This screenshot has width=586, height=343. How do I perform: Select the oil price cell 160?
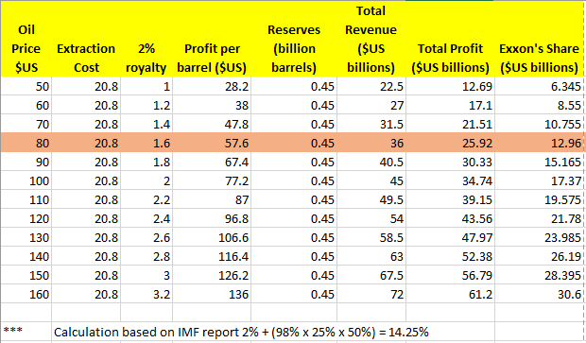[x=26, y=294]
